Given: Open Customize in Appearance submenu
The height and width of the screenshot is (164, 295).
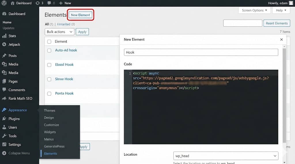Looking at the screenshot, I should click(x=51, y=125).
